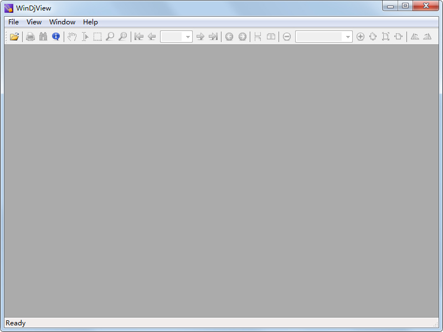Open the zoom level dropdown

347,37
